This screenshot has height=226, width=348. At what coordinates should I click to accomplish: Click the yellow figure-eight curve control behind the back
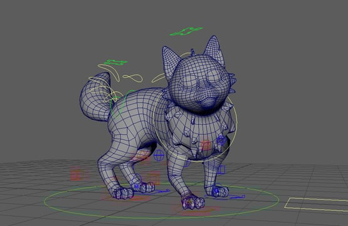tap(133, 78)
